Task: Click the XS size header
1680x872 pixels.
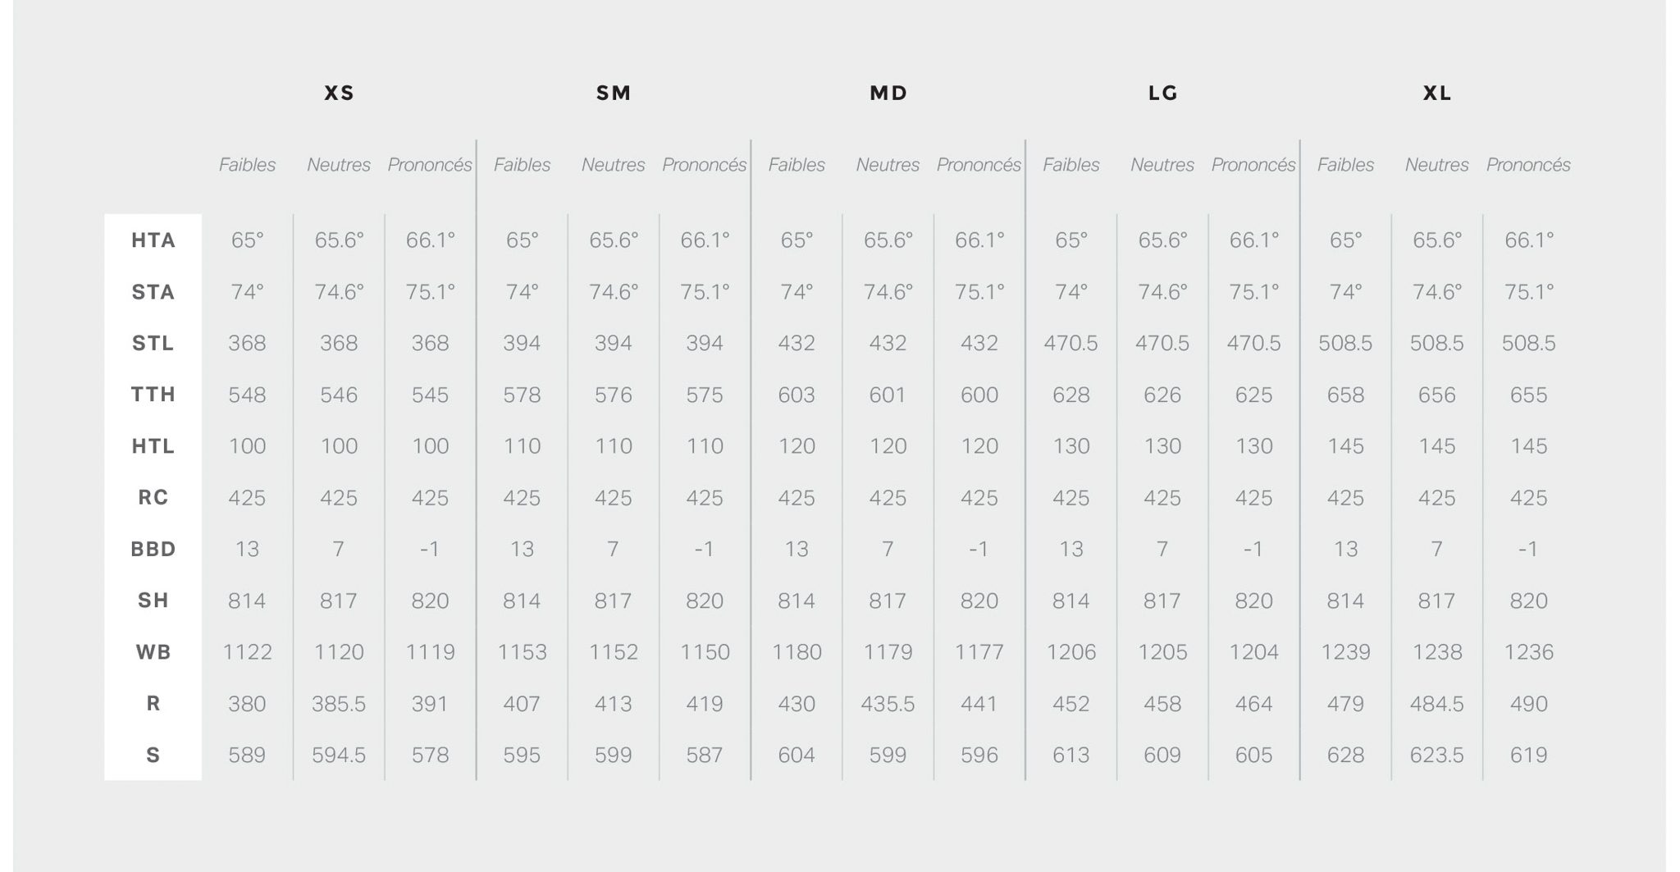Action: (x=339, y=94)
